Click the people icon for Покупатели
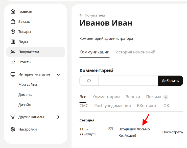Screen dimensions: 187x148 [x=13, y=52]
